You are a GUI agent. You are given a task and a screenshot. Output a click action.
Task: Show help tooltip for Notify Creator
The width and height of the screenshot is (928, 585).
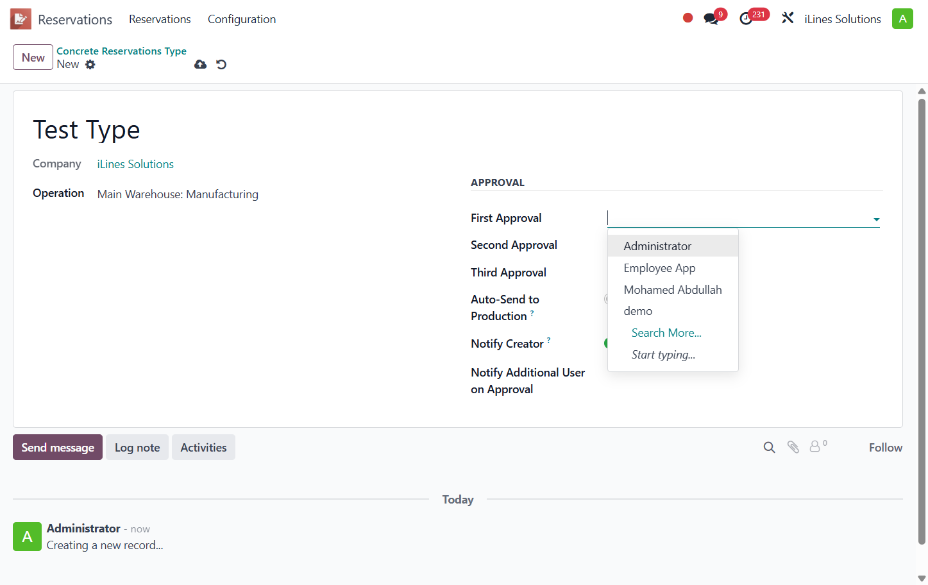tap(548, 340)
